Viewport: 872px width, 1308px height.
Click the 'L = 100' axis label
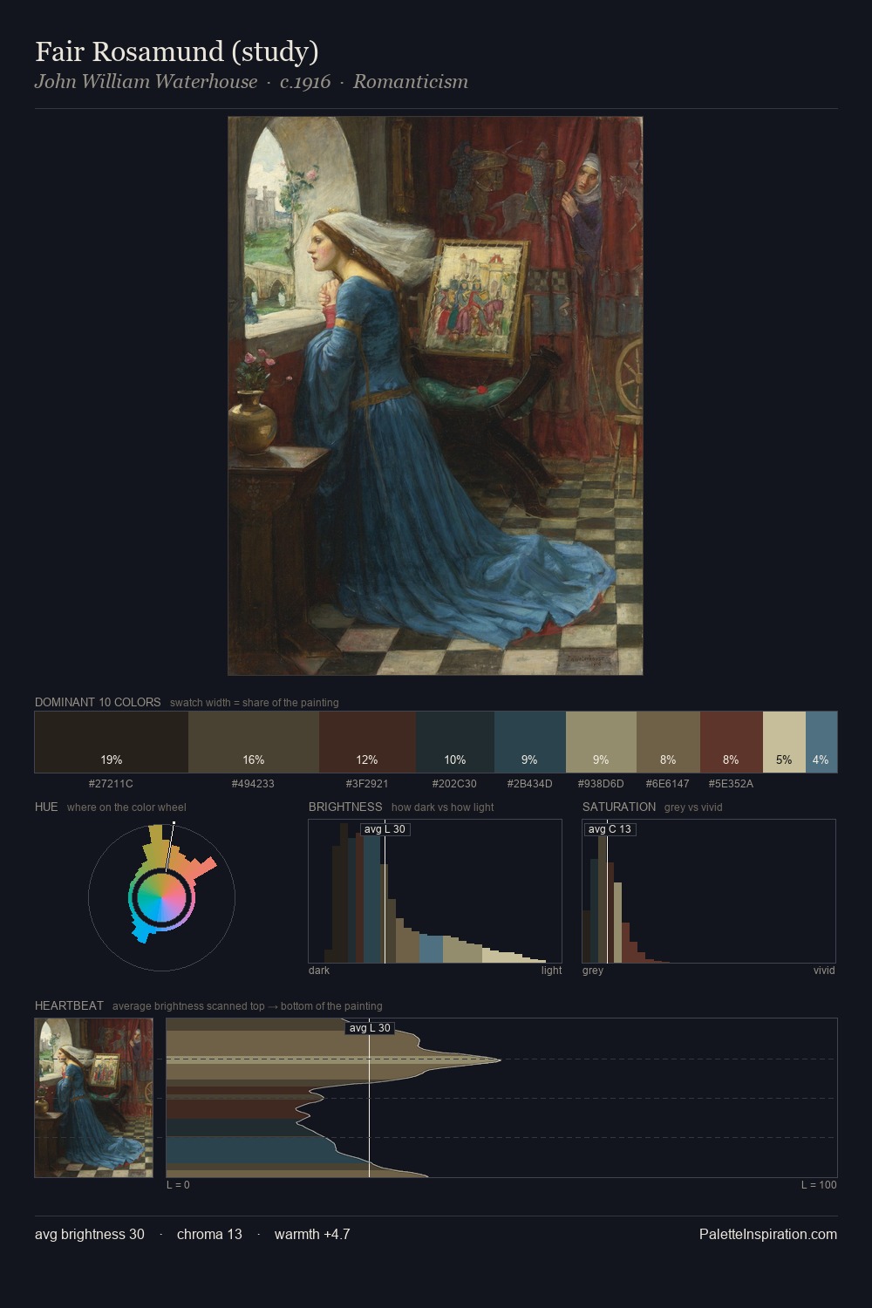click(819, 1185)
